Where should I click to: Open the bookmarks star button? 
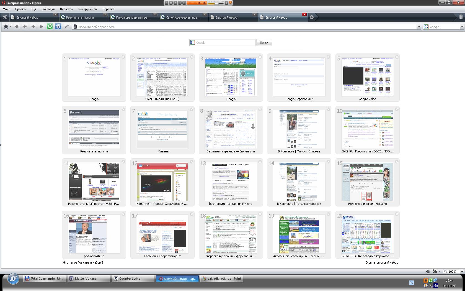[x=6, y=27]
